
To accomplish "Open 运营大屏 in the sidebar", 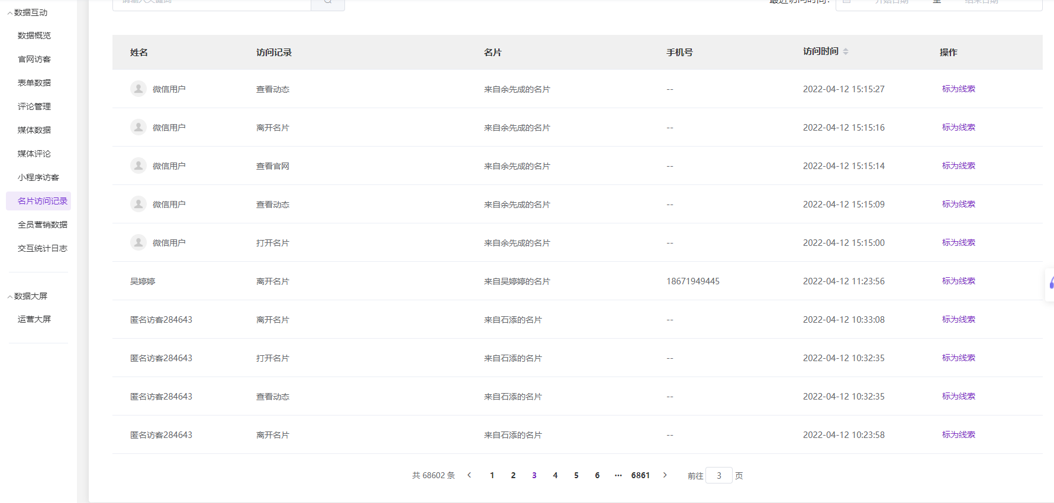I will point(34,319).
